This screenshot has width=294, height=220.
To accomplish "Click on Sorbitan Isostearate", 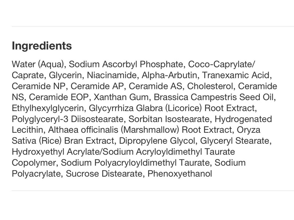I will [169, 119].
